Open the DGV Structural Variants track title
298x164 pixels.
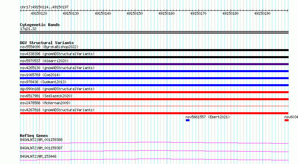point(47,43)
